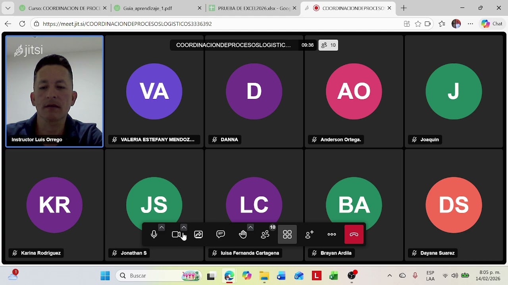Open the app available icon in address bar
The height and width of the screenshot is (285, 508).
click(407, 24)
